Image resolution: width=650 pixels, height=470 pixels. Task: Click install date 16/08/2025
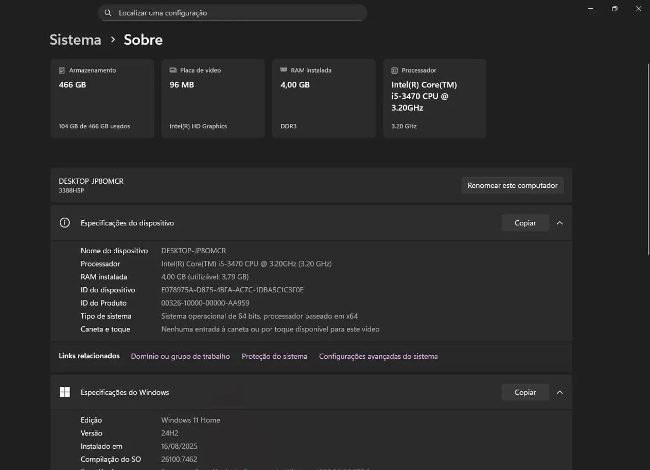pyautogui.click(x=179, y=447)
